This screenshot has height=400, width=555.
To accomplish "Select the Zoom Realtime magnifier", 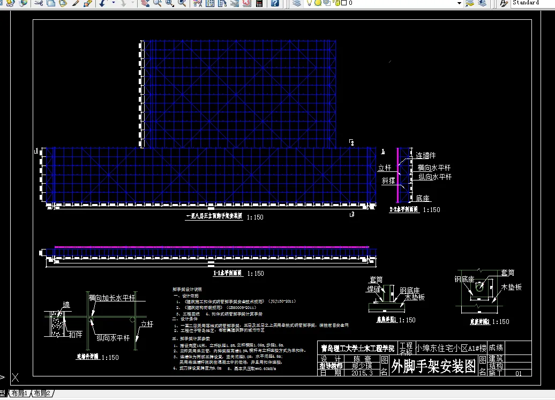I will click(157, 3).
